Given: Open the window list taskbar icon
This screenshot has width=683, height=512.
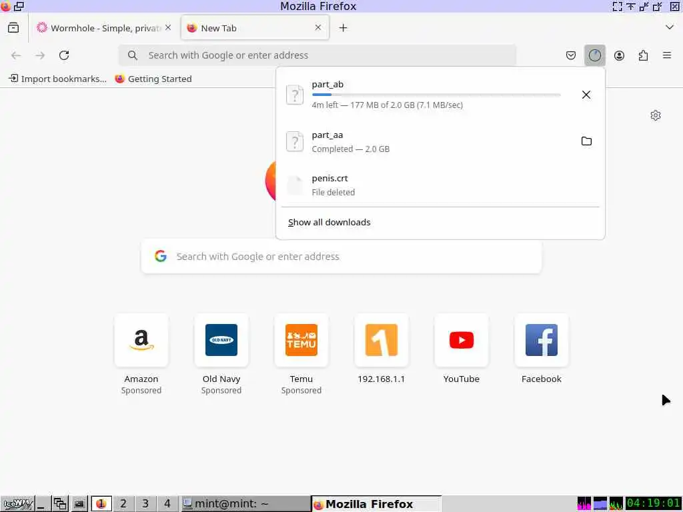Looking at the screenshot, I should pos(59,504).
